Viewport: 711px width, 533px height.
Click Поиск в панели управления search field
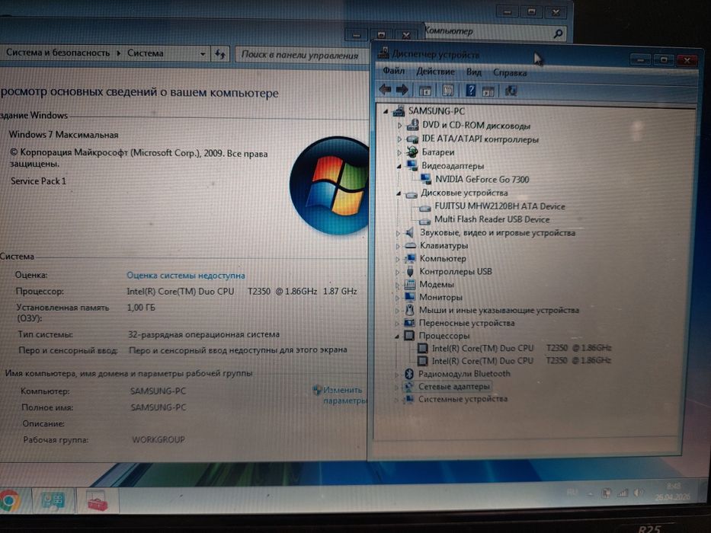pyautogui.click(x=302, y=55)
